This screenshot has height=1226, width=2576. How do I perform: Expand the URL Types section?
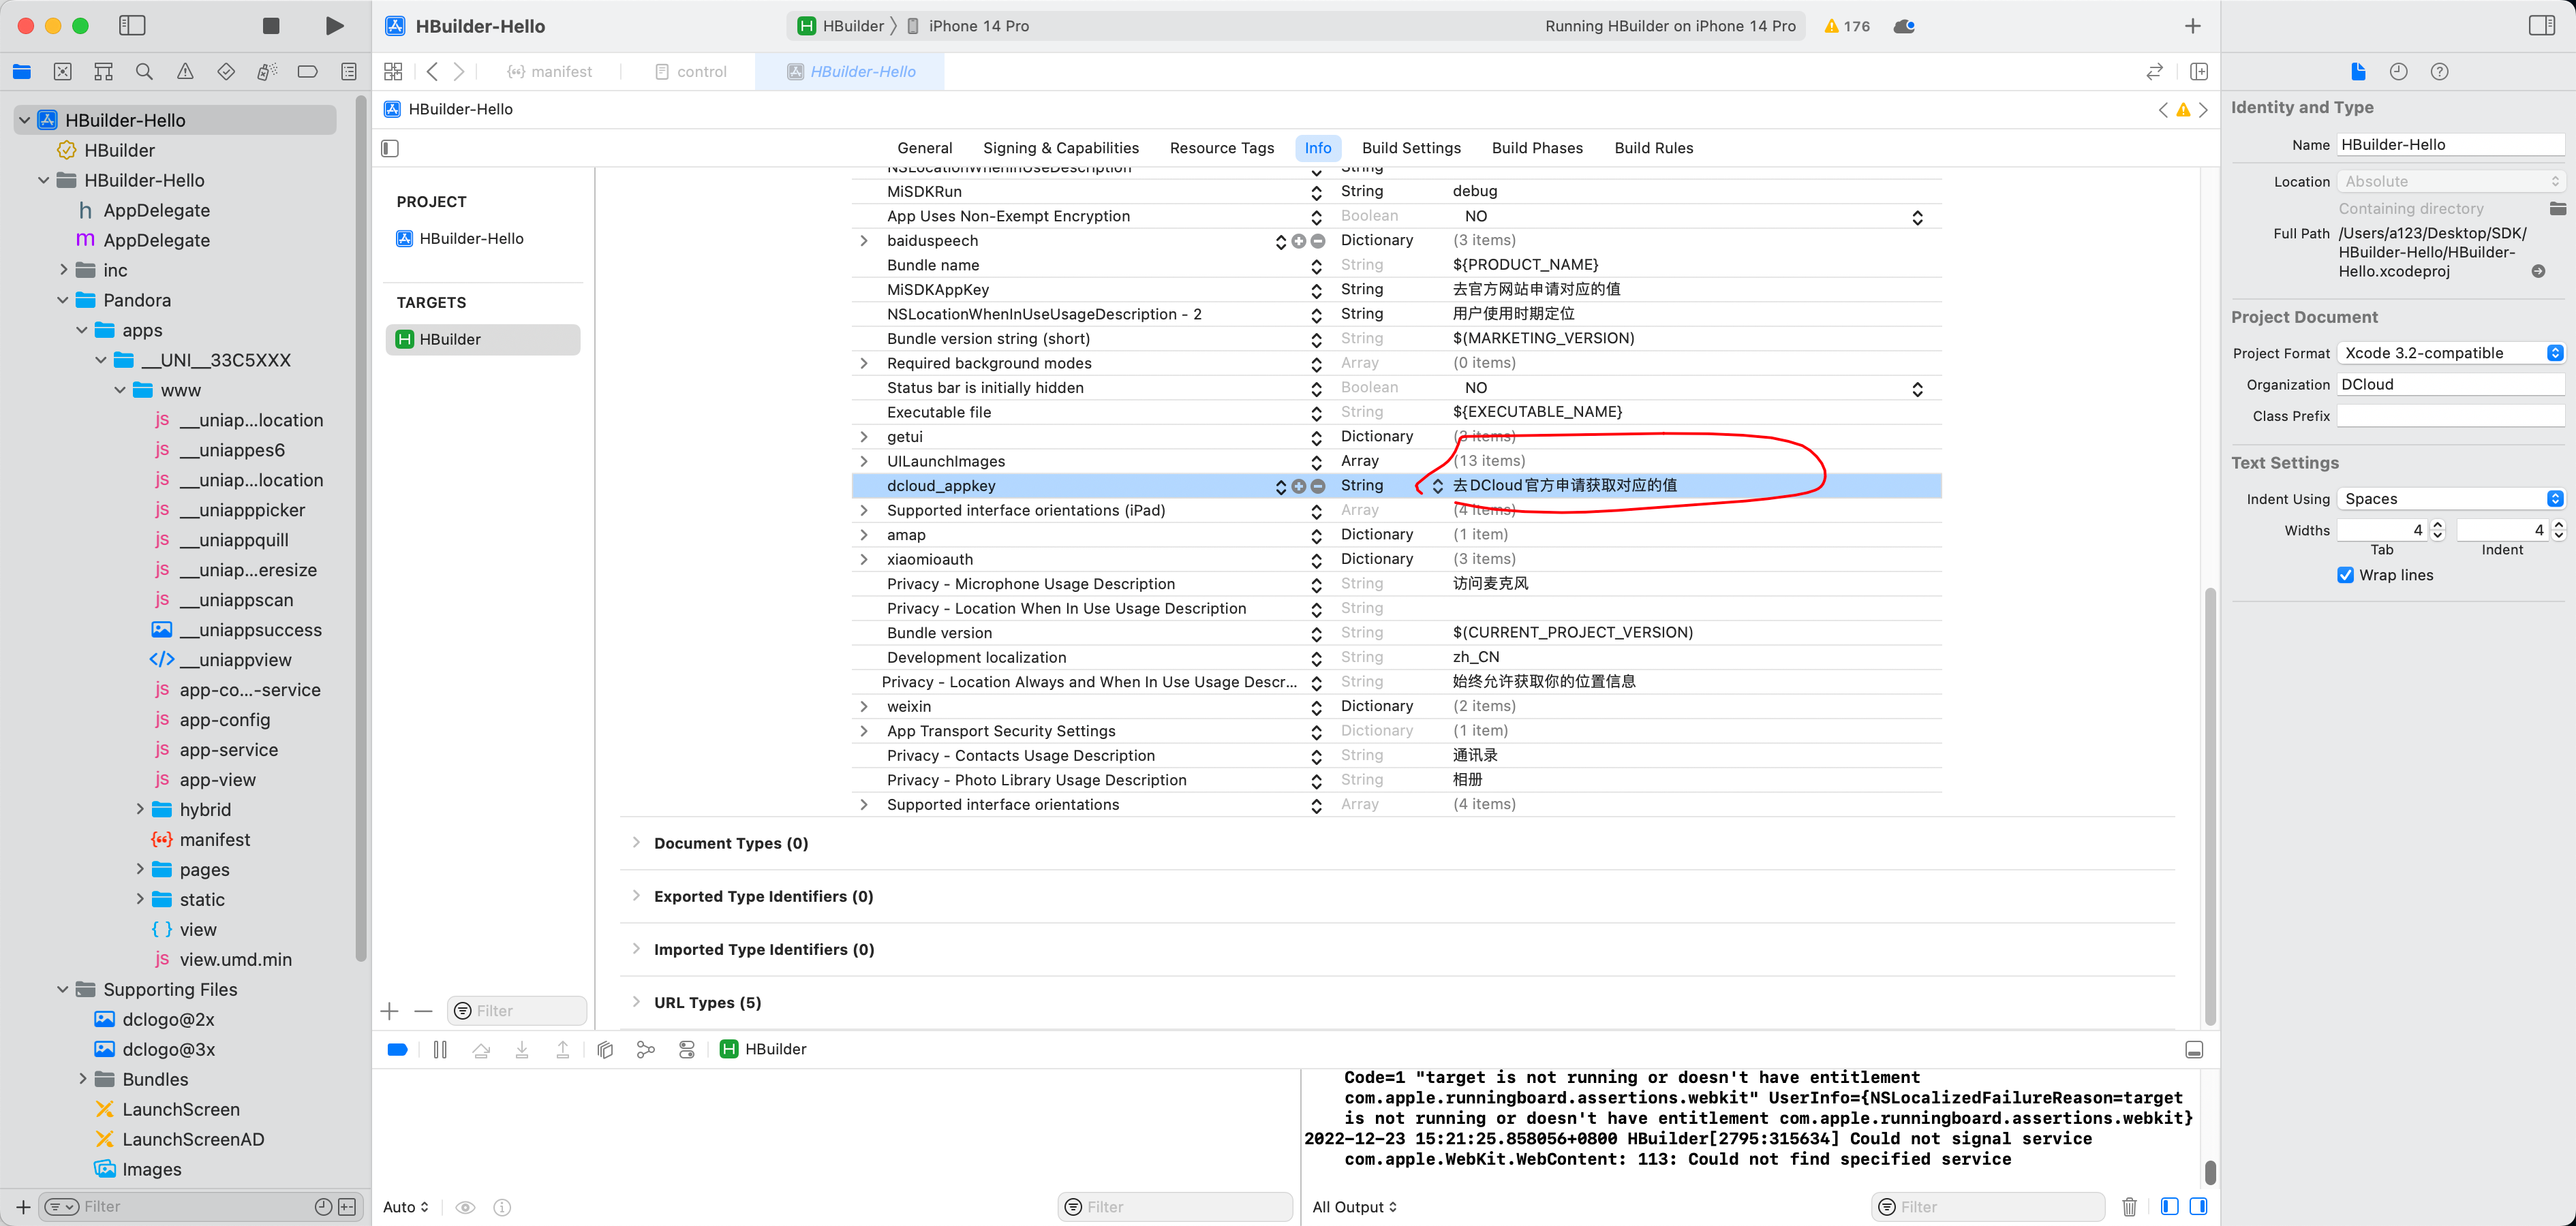pos(636,1002)
